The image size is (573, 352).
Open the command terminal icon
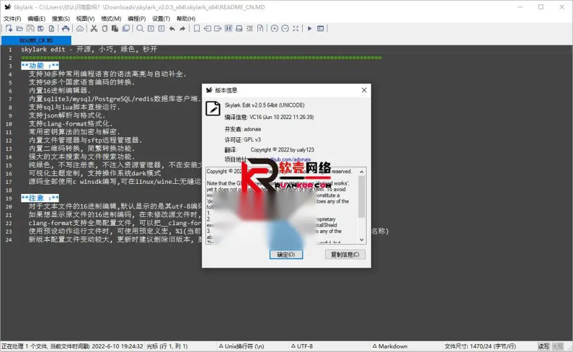tap(320, 29)
